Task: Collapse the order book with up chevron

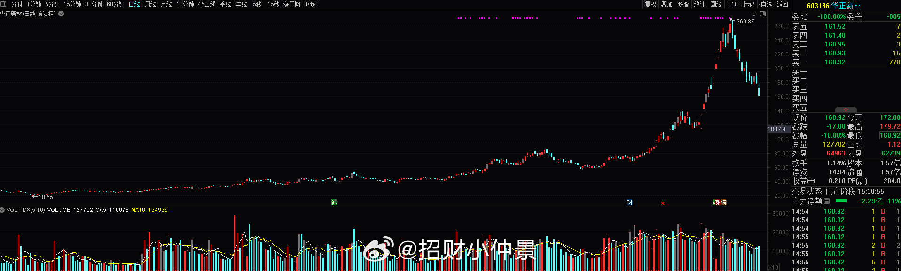Action: coord(846,110)
